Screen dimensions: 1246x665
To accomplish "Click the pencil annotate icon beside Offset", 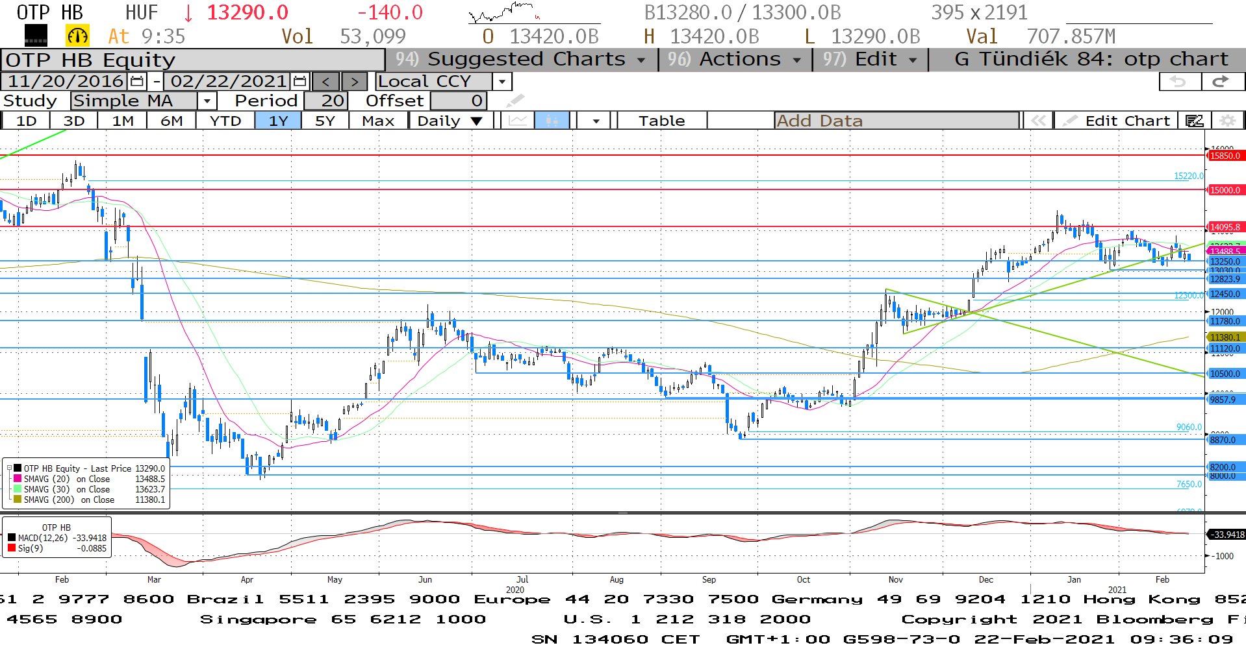I will tap(515, 101).
